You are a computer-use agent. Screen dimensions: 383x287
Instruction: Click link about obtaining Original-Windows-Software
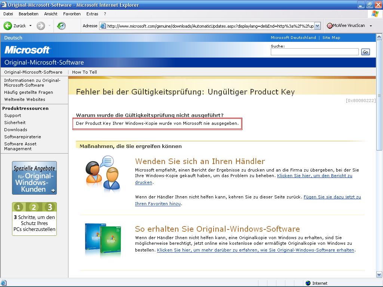coord(255,250)
